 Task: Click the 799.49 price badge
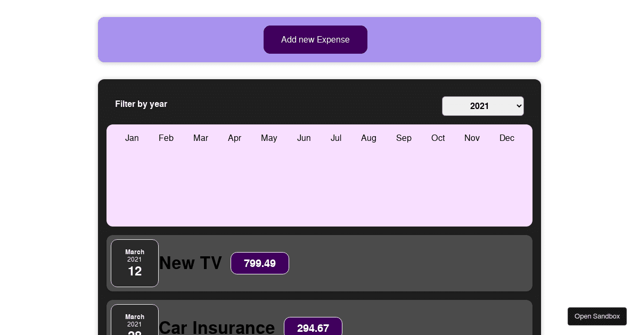point(260,263)
